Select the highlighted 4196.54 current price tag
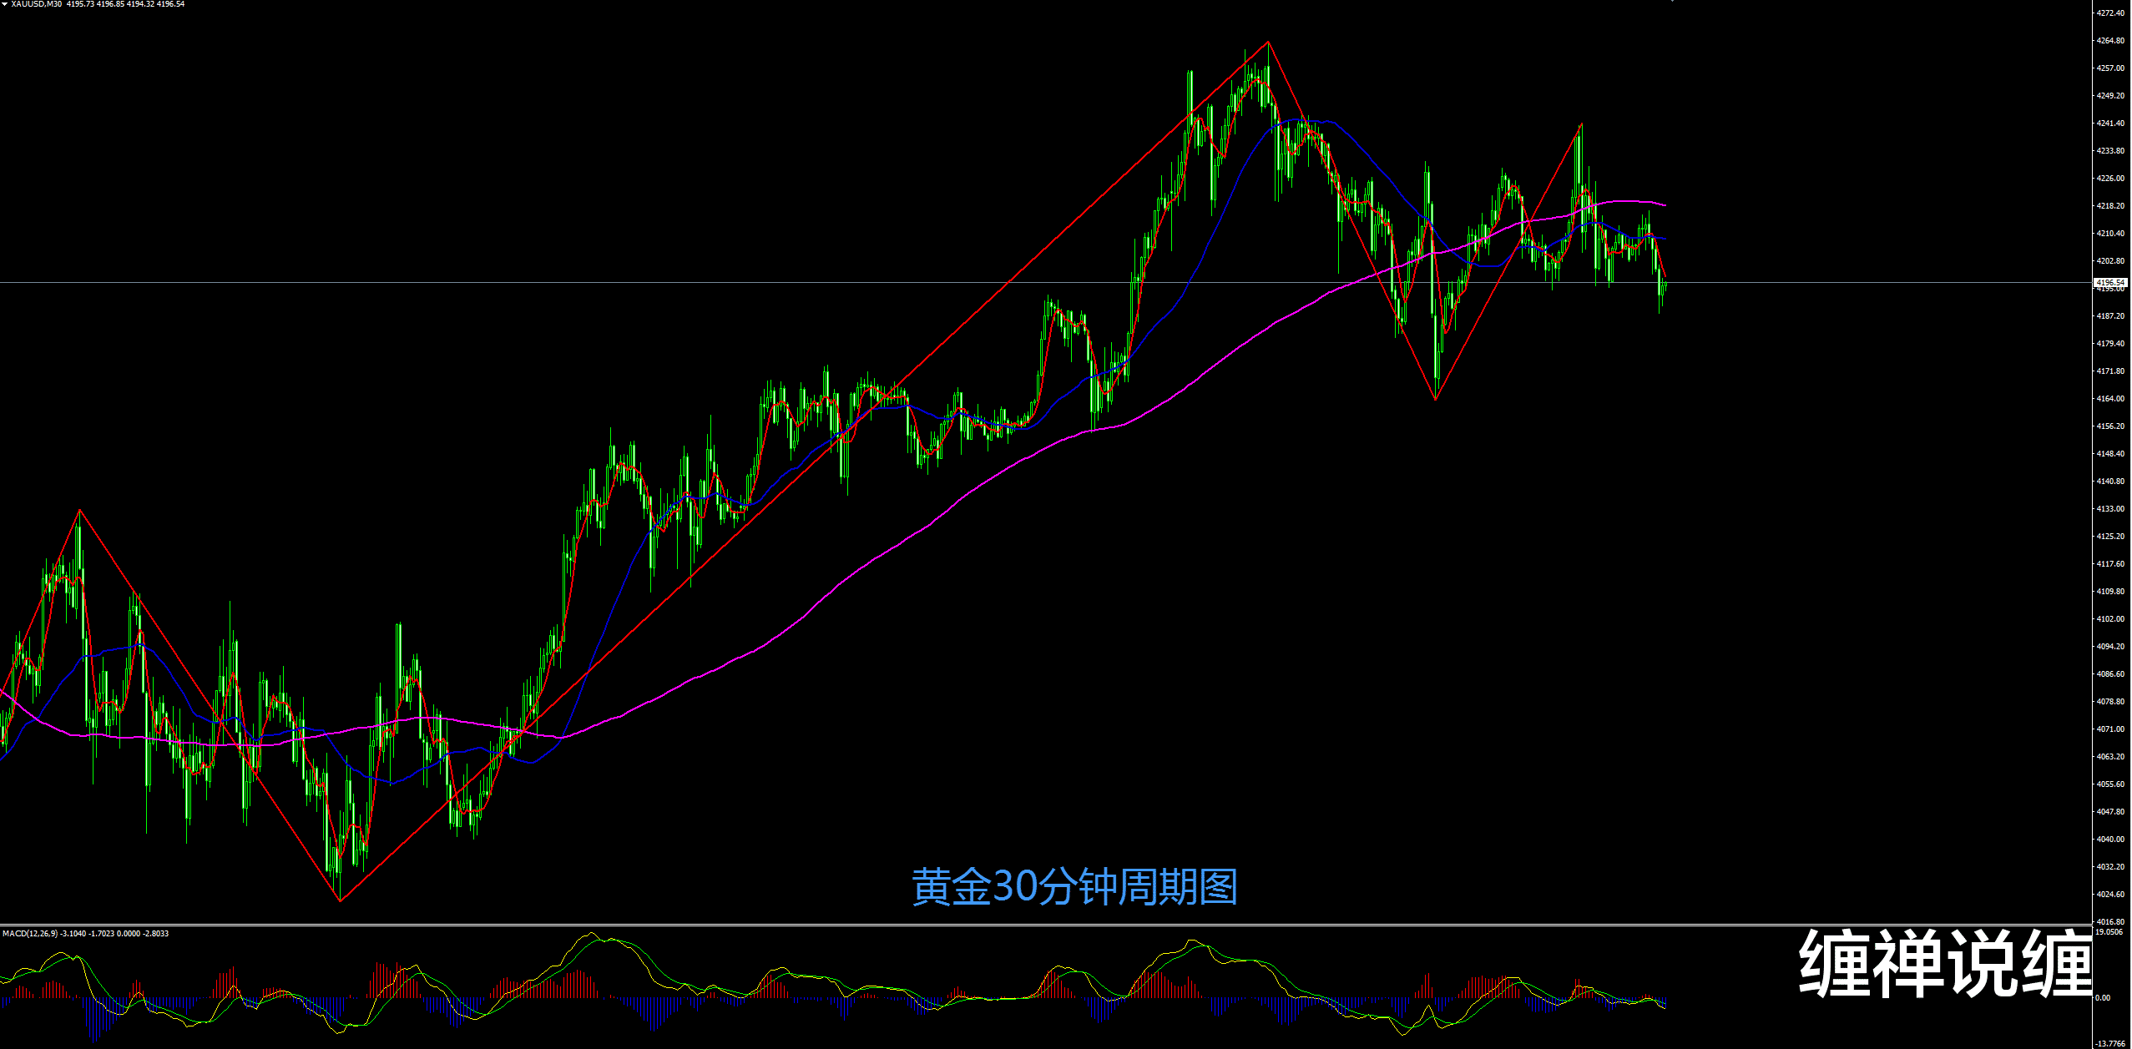The image size is (2132, 1049). (x=2111, y=283)
